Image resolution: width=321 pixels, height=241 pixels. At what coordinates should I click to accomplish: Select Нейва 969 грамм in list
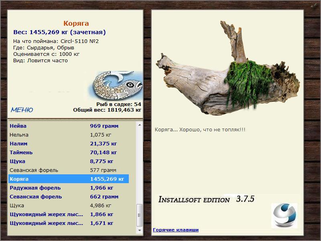pos(69,126)
